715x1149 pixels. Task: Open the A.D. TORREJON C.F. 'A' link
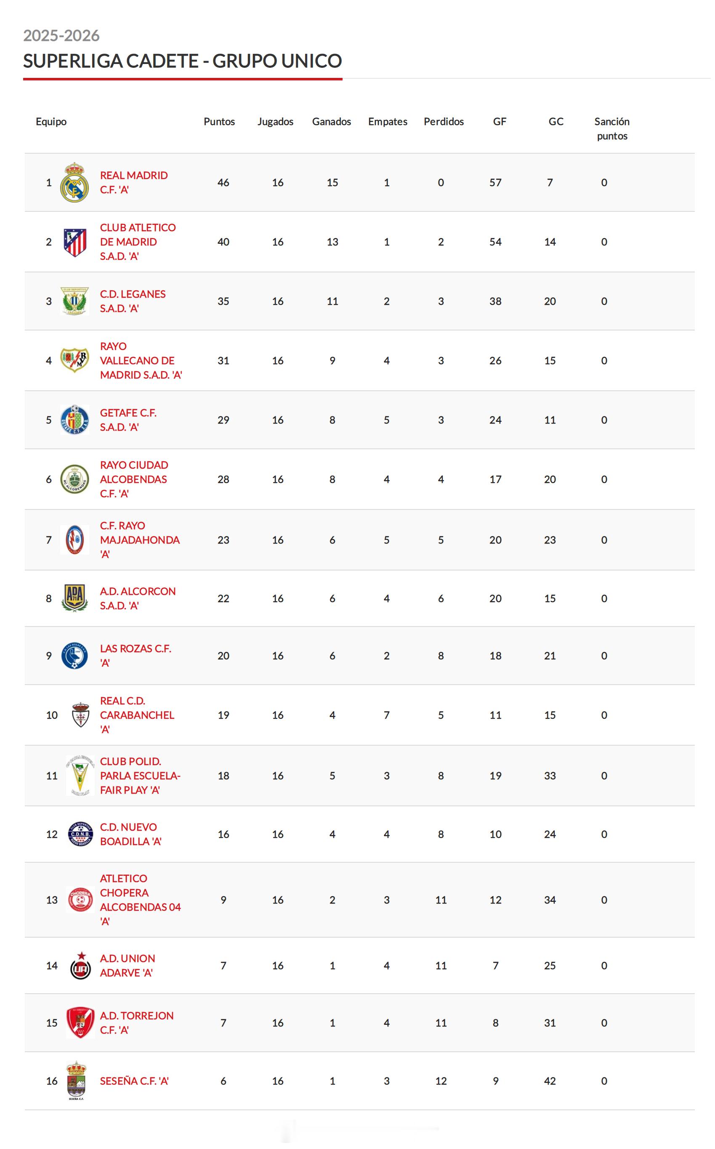[137, 1023]
